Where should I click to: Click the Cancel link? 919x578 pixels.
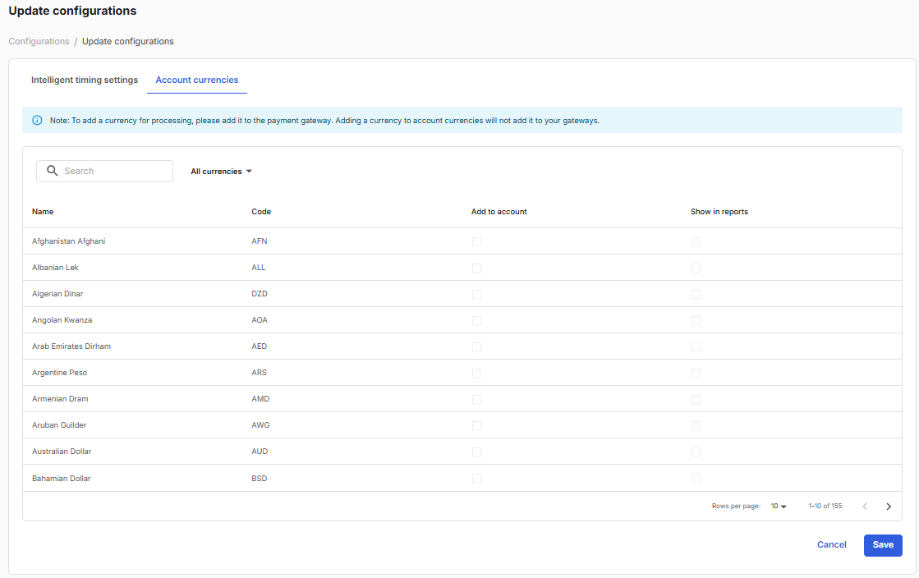click(x=832, y=544)
